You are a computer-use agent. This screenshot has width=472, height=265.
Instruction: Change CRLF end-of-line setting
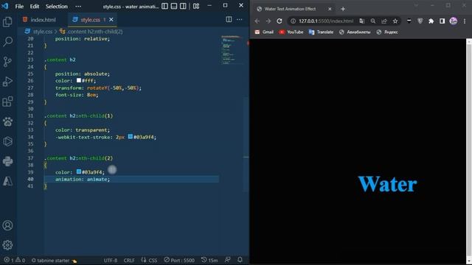click(x=129, y=261)
